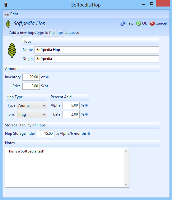Click the Hops section header

pyautogui.click(x=90, y=41)
